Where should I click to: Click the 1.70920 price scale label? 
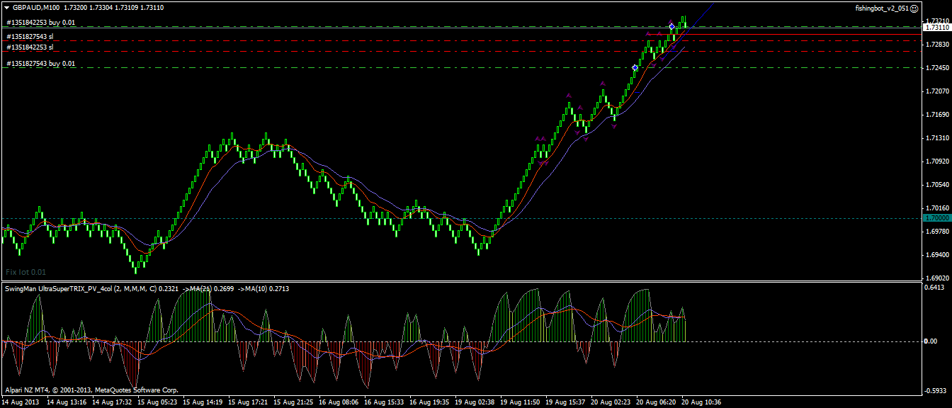coord(937,161)
